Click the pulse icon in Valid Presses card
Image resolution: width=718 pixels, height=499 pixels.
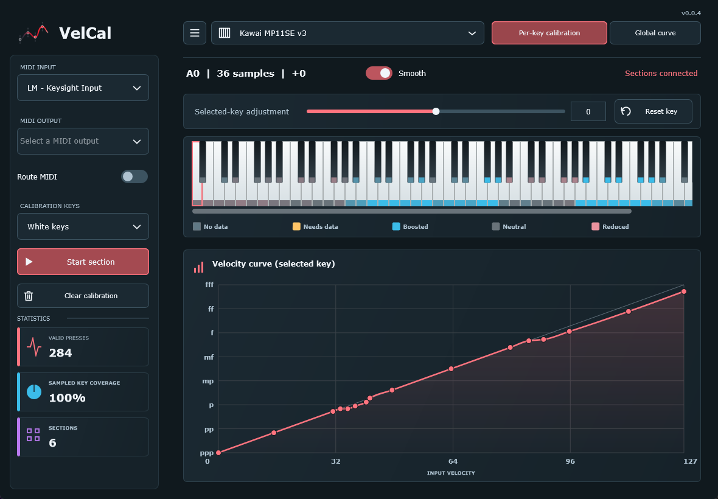[34, 347]
